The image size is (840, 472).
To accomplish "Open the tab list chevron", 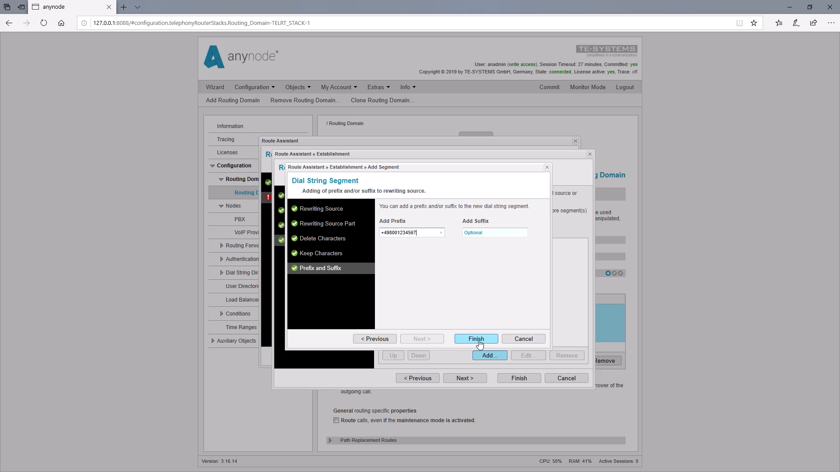I will [137, 7].
